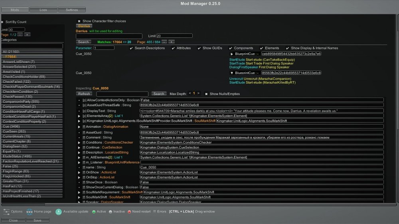399x224 pixels.
Task: Uncheck Search Descriptions option
Action: tap(132, 48)
